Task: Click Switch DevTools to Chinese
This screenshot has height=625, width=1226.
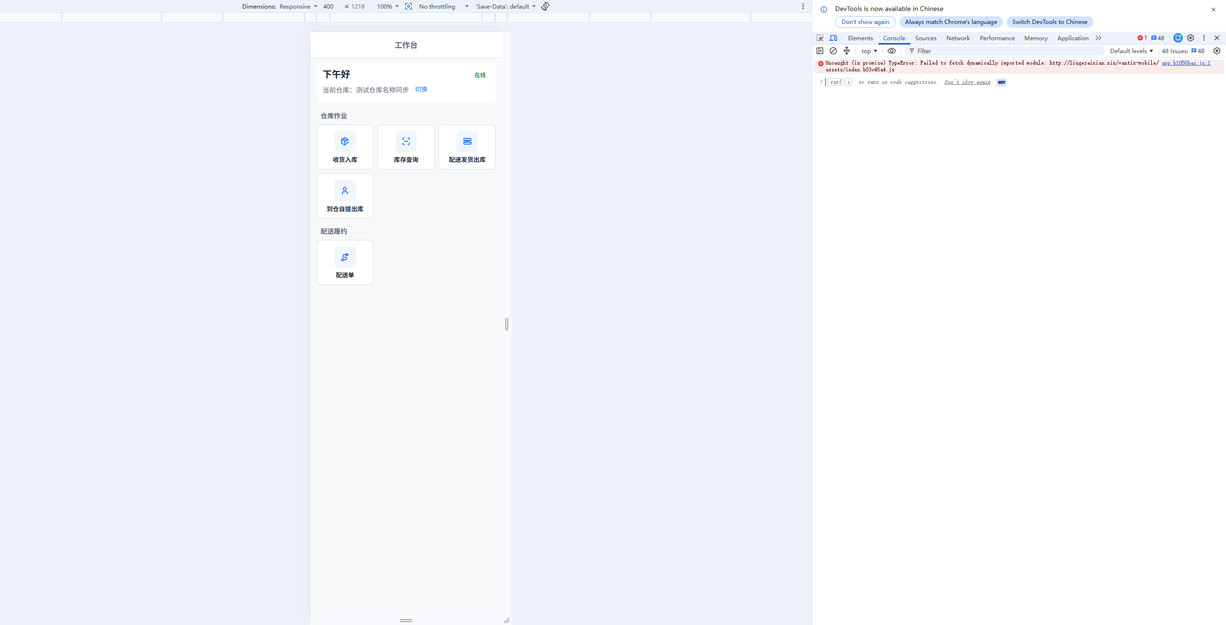Action: (x=1049, y=22)
